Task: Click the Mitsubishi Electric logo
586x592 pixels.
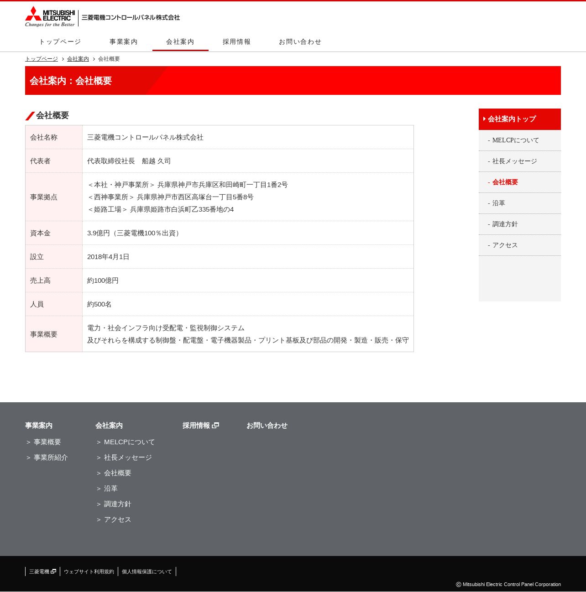Action: click(50, 16)
